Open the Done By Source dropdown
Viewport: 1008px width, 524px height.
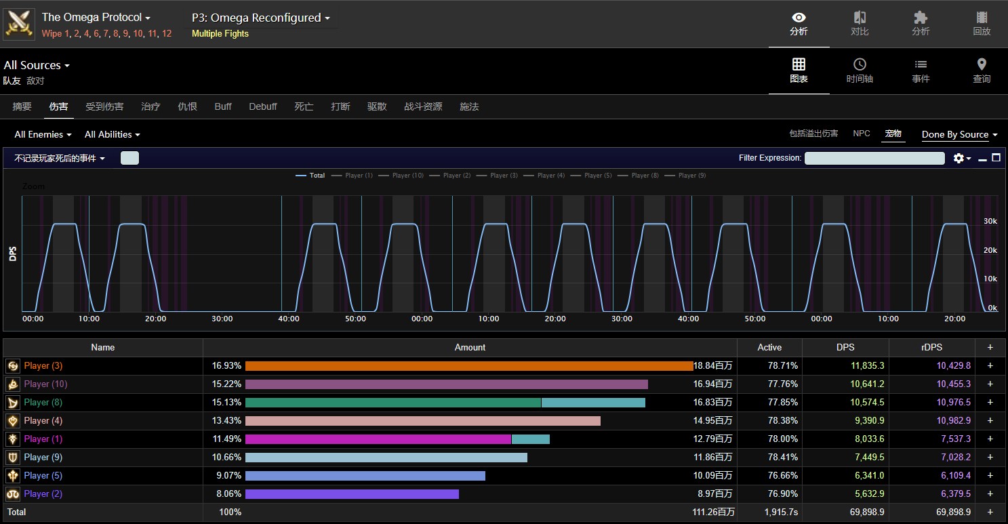[x=959, y=135]
